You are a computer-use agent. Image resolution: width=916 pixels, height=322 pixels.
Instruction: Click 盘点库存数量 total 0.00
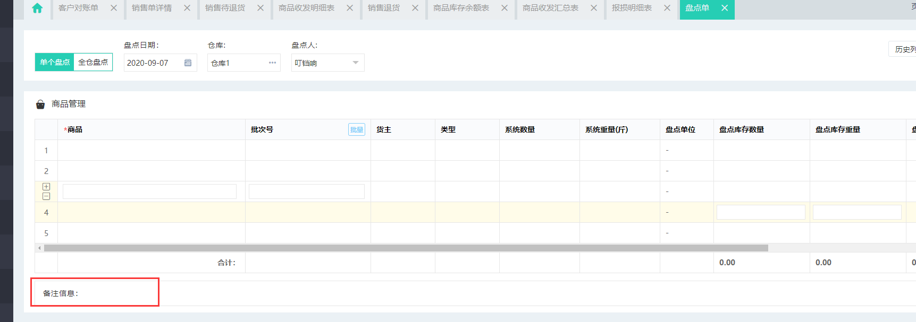(727, 263)
